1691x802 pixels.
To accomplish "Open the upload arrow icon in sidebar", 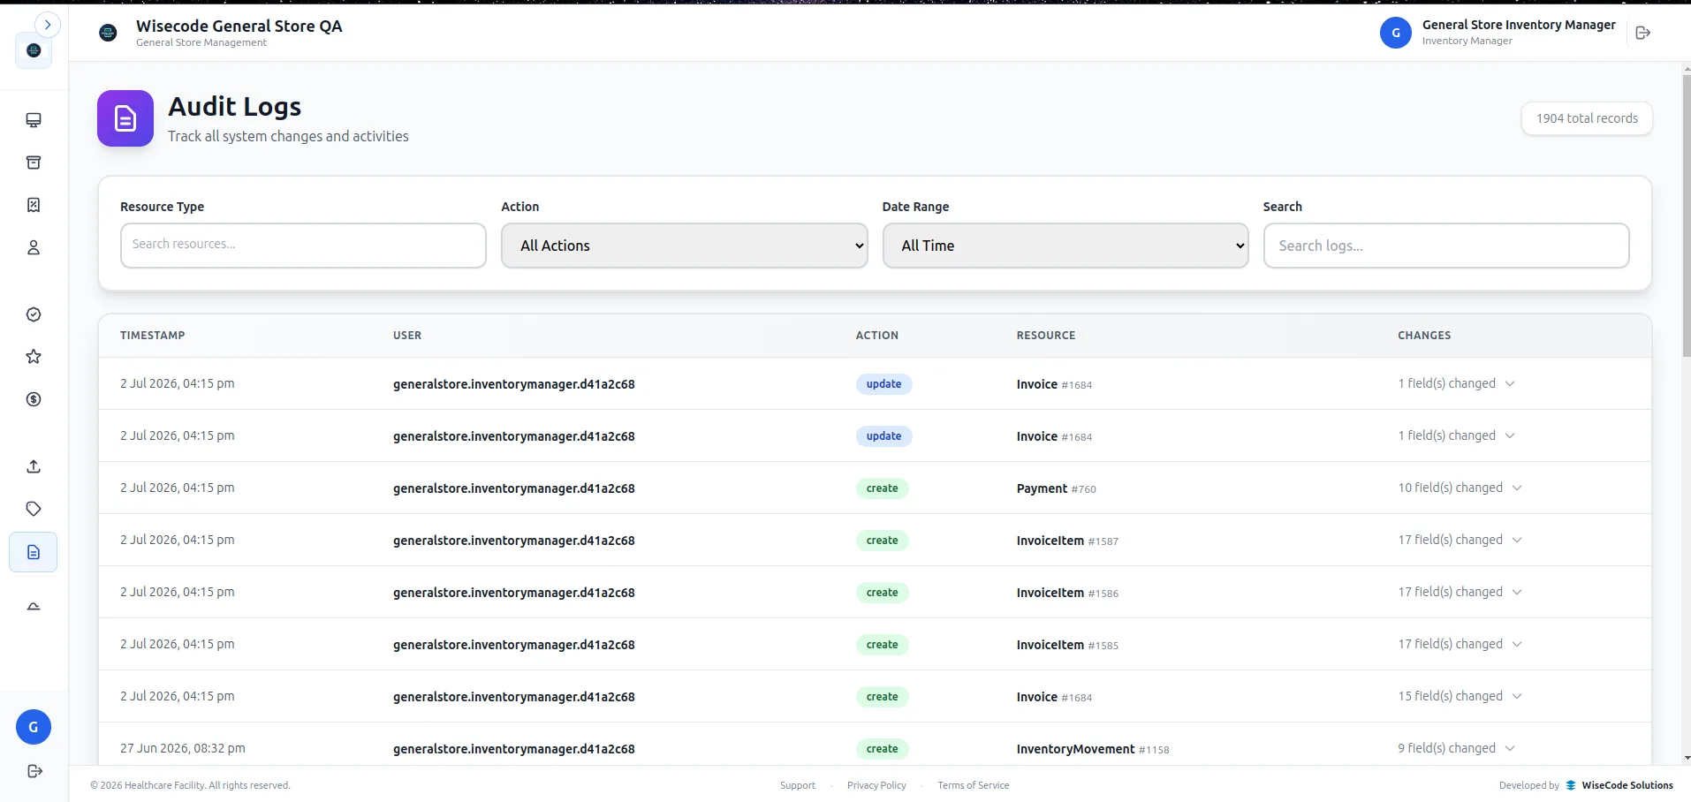I will pos(34,466).
